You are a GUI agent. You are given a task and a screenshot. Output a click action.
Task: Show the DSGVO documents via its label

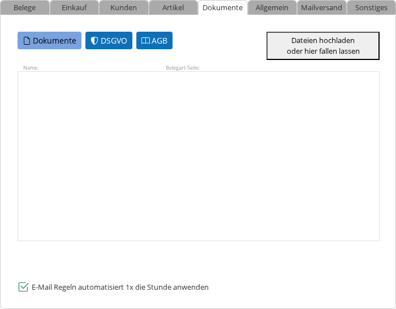click(x=114, y=41)
